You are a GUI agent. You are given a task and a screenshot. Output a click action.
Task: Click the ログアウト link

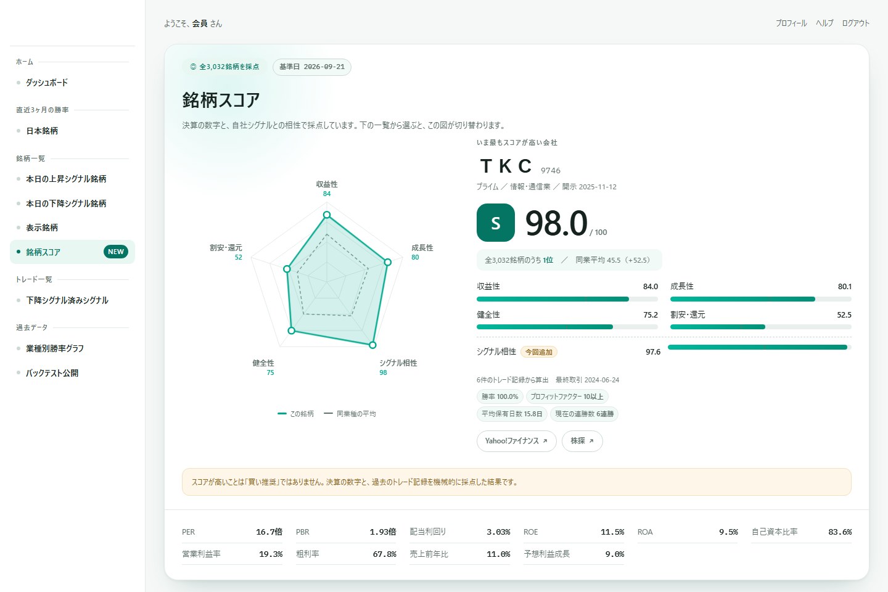click(856, 23)
